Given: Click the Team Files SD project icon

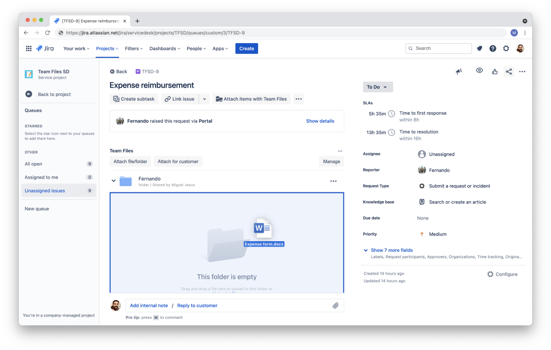Looking at the screenshot, I should click(29, 74).
